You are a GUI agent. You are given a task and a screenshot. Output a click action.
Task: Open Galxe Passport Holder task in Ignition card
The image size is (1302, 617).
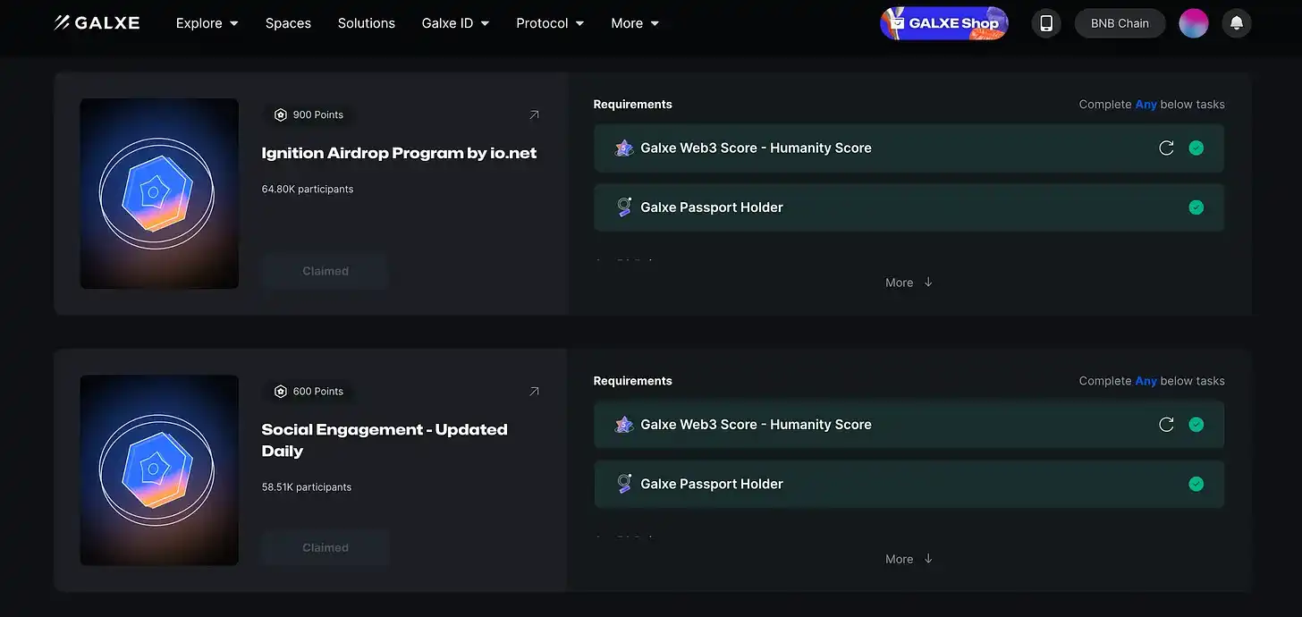[x=909, y=207]
